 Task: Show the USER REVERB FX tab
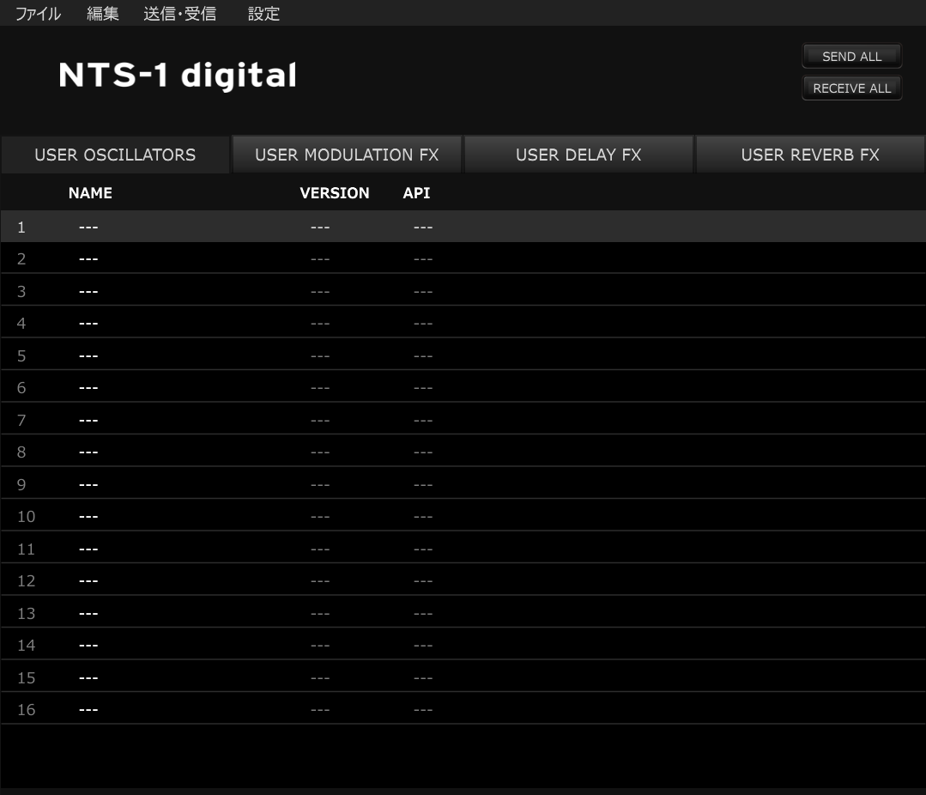810,155
